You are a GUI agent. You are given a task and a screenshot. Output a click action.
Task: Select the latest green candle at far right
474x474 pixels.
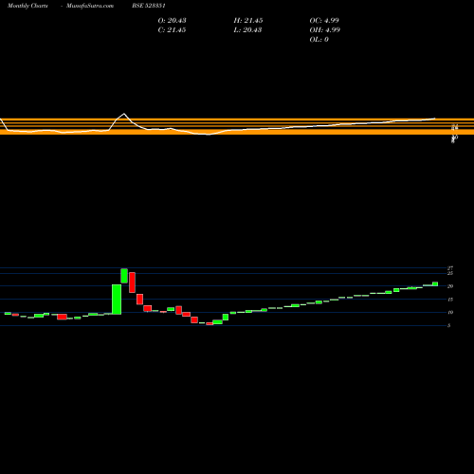point(435,283)
